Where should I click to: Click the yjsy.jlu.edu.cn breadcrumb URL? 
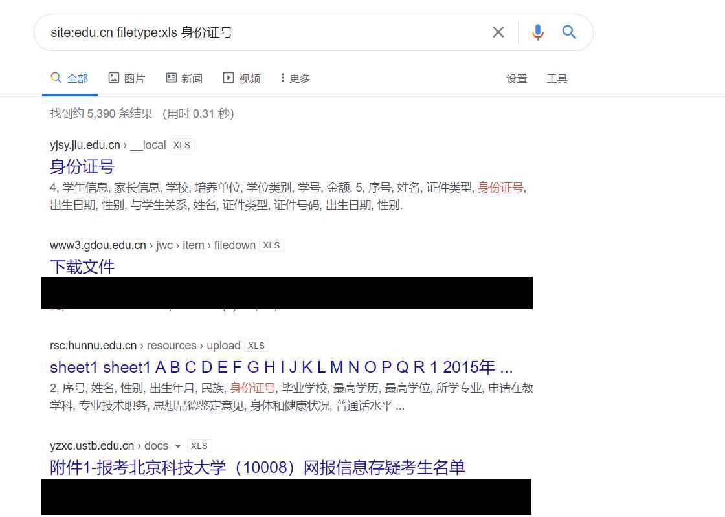[107, 145]
